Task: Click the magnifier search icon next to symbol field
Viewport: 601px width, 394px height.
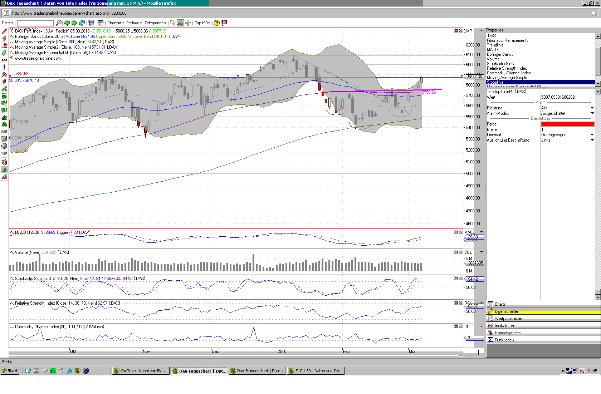Action: coord(59,23)
